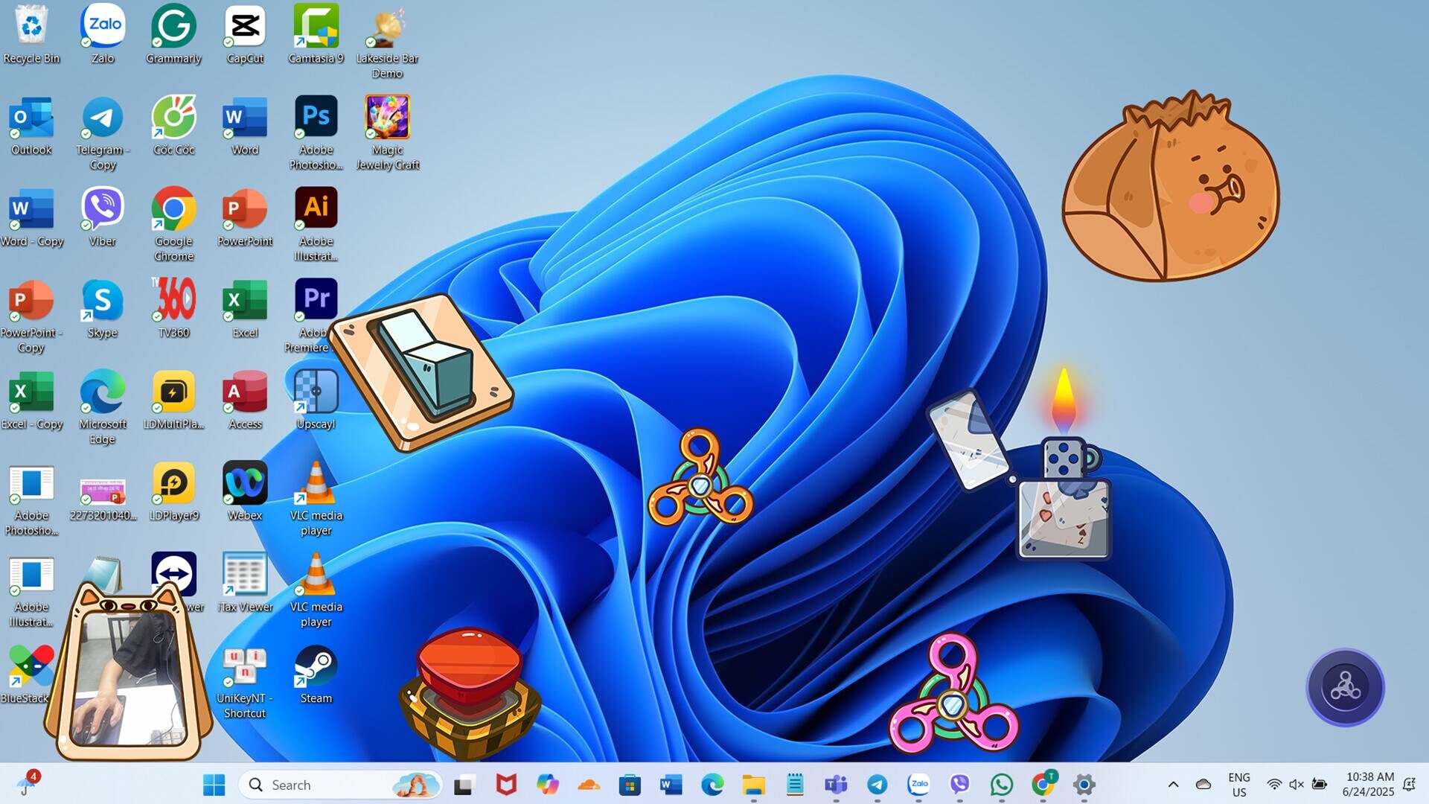Toggle do-not-disturb via the bell icon
Image resolution: width=1429 pixels, height=804 pixels.
1409,784
